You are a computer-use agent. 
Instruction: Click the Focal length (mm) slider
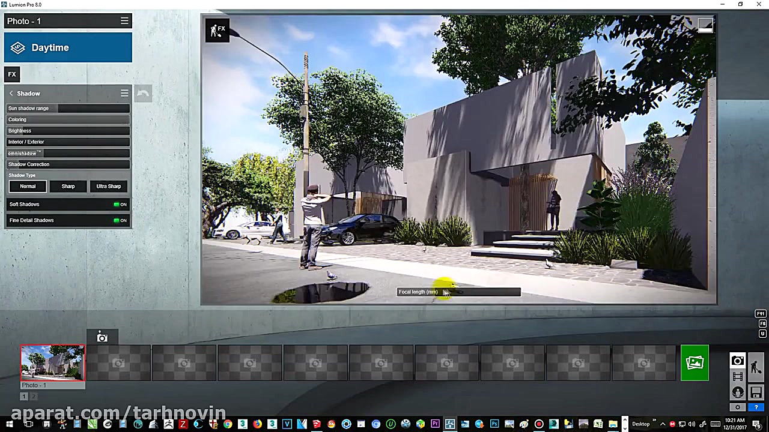point(459,292)
